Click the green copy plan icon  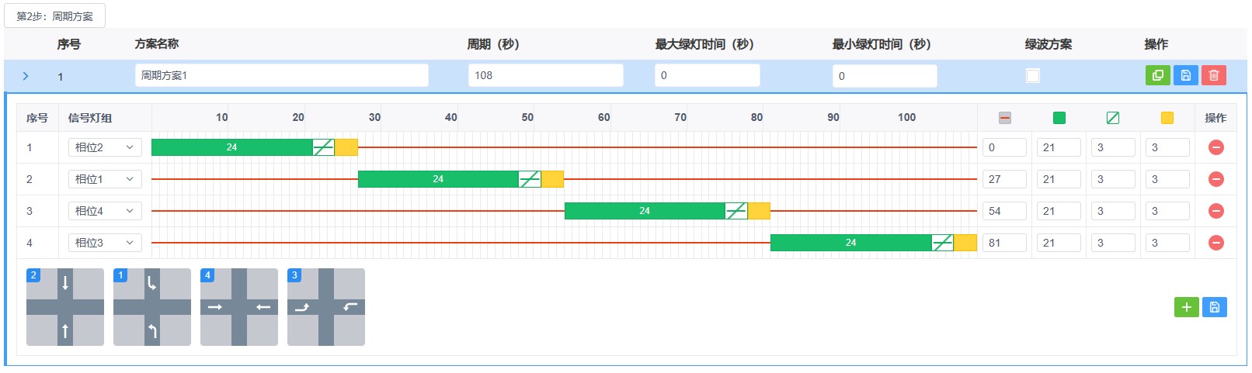(x=1157, y=75)
